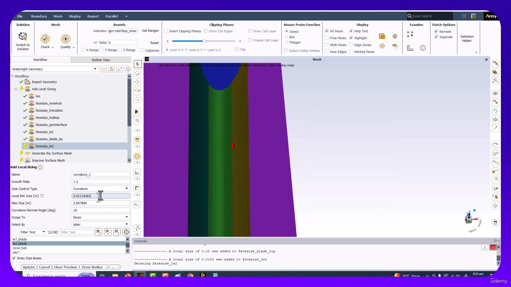Click the console warning triangle icon
The image size is (511, 287).
click(x=485, y=247)
